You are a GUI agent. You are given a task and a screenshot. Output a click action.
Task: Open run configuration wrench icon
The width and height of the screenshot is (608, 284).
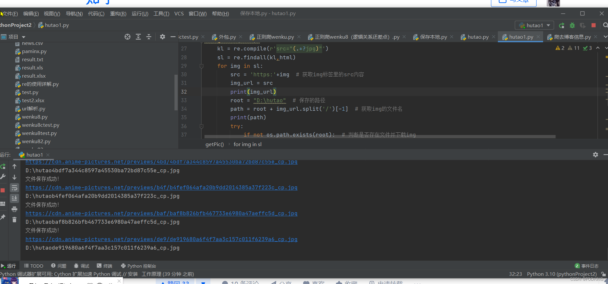click(3, 177)
